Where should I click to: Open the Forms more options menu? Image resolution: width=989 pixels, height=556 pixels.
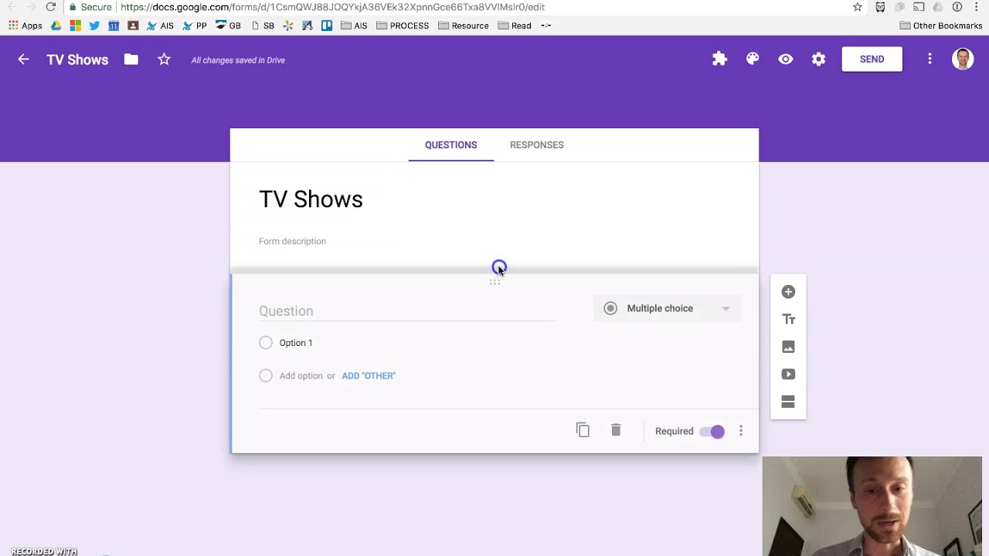click(x=930, y=59)
